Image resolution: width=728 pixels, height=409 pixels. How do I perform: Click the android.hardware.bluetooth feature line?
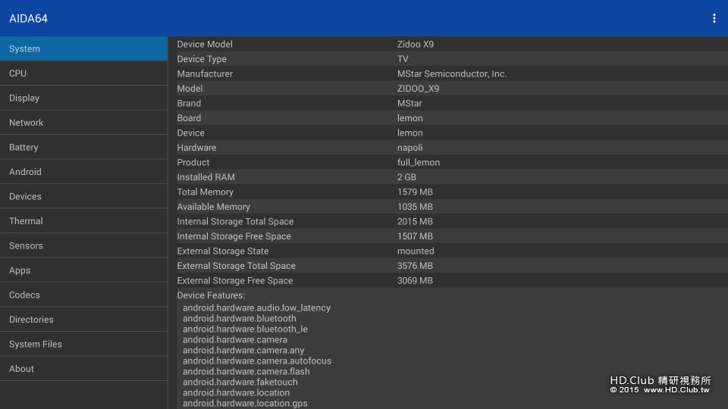[239, 319]
